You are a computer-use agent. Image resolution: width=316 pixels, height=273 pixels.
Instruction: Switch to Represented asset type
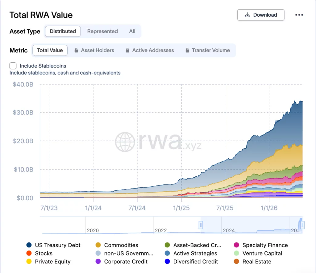[102, 31]
